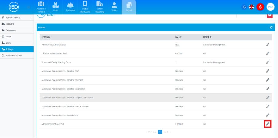
Task: Edit Minimum Document Status setting
Action: click(x=268, y=45)
